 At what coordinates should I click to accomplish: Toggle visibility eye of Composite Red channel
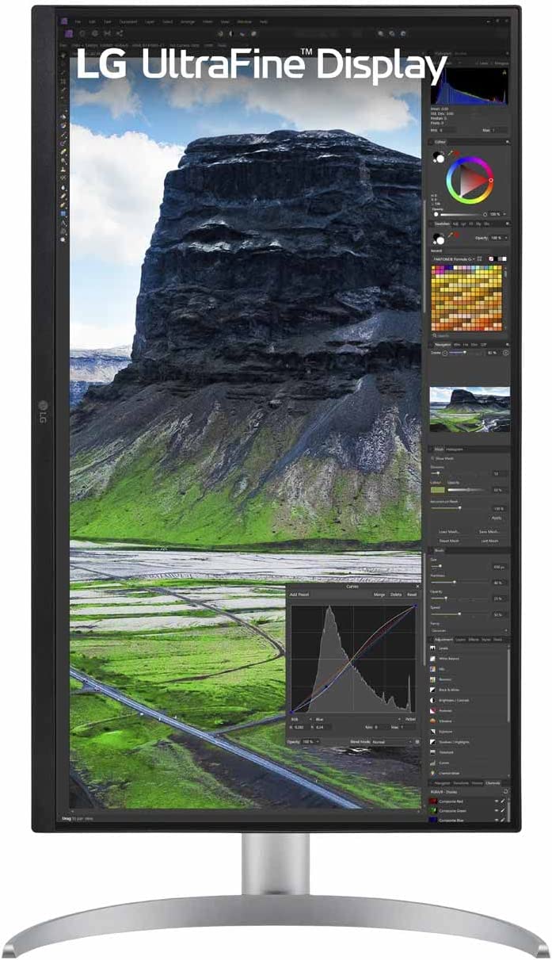(x=497, y=801)
